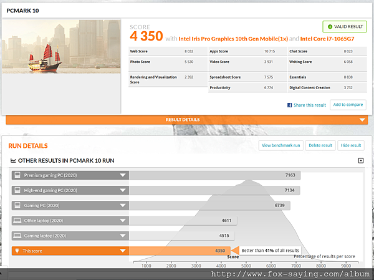The width and height of the screenshot is (374, 280).
Task: Click the Apps Score value 10 715
Action: (x=269, y=51)
